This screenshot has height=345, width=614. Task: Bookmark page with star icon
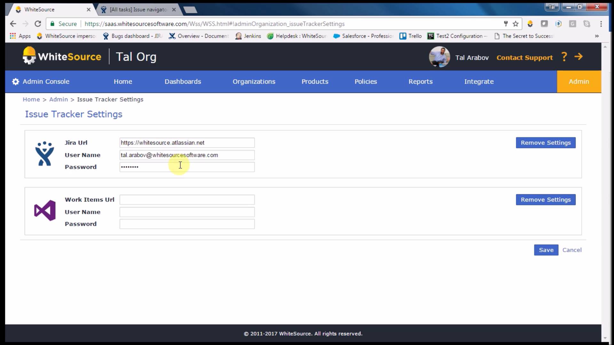pos(516,24)
